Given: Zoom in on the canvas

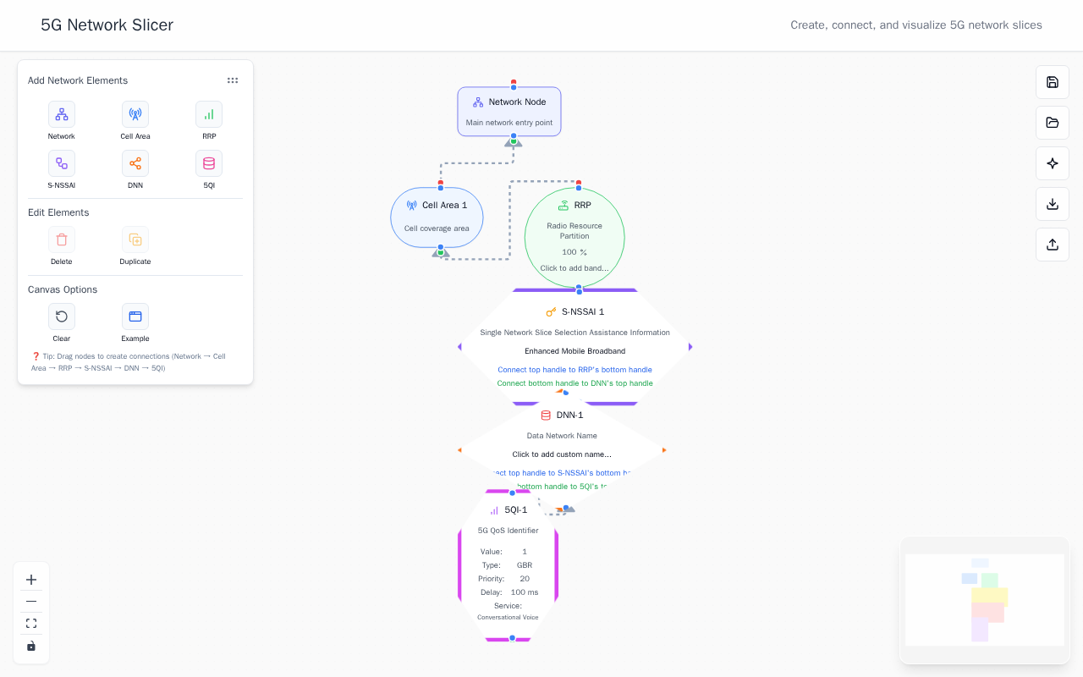Looking at the screenshot, I should pyautogui.click(x=31, y=580).
